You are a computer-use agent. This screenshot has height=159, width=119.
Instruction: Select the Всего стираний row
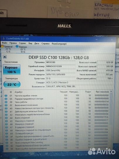[x=57, y=117]
